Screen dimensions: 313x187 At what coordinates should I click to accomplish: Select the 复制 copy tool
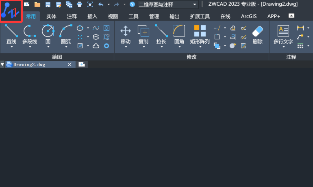pos(143,34)
